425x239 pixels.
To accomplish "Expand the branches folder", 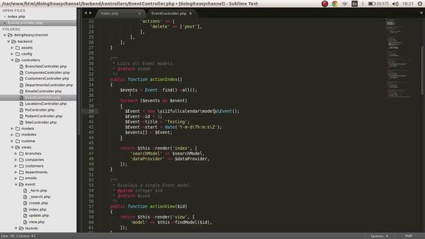I will click(x=16, y=153).
